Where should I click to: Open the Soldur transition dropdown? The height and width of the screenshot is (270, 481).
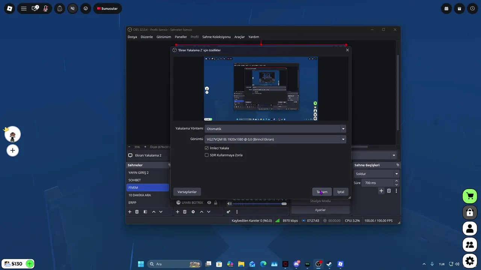point(377,174)
